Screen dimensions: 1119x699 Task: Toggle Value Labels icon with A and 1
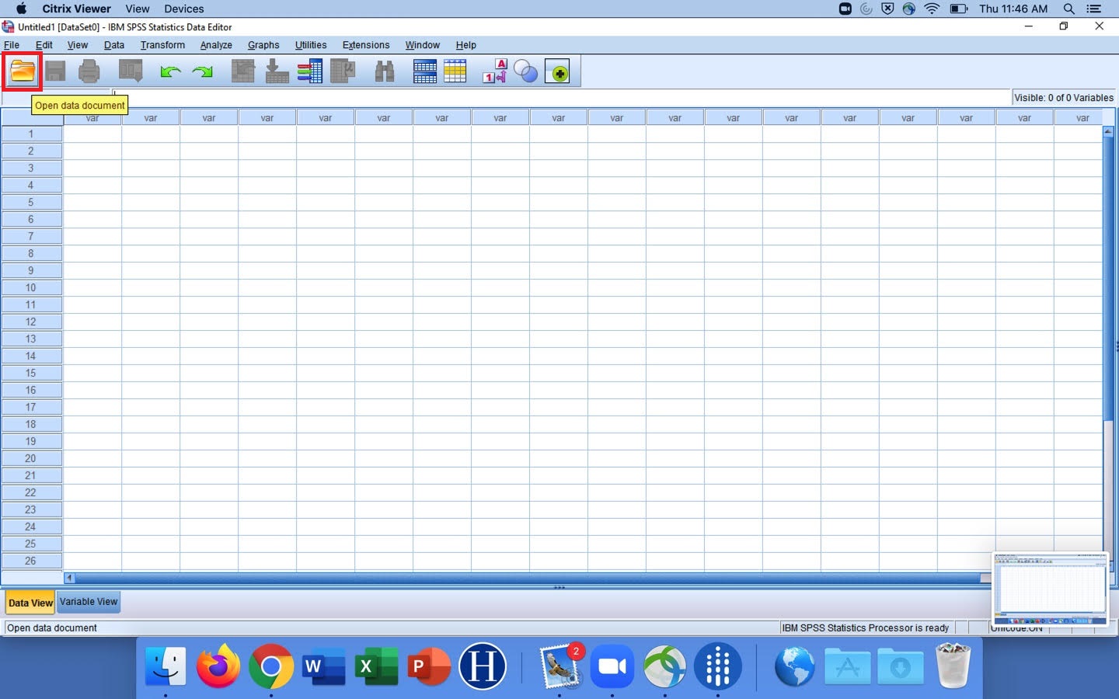[495, 71]
